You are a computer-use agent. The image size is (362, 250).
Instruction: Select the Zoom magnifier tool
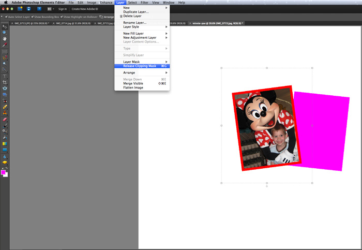(x=5, y=33)
